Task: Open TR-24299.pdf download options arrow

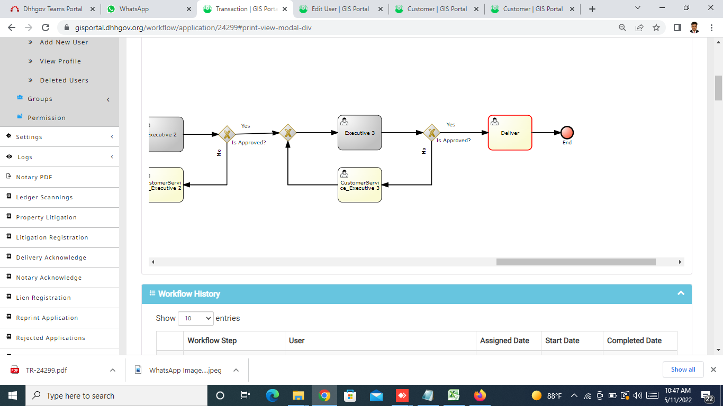Action: (x=112, y=370)
